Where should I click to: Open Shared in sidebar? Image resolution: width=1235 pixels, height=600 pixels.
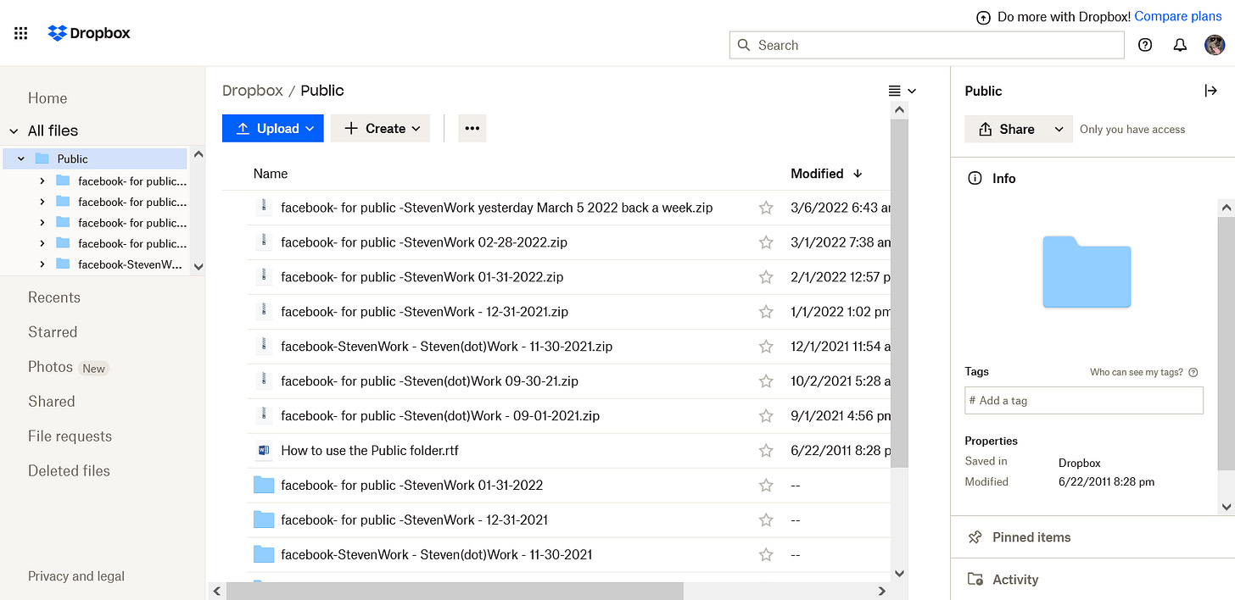click(x=52, y=402)
